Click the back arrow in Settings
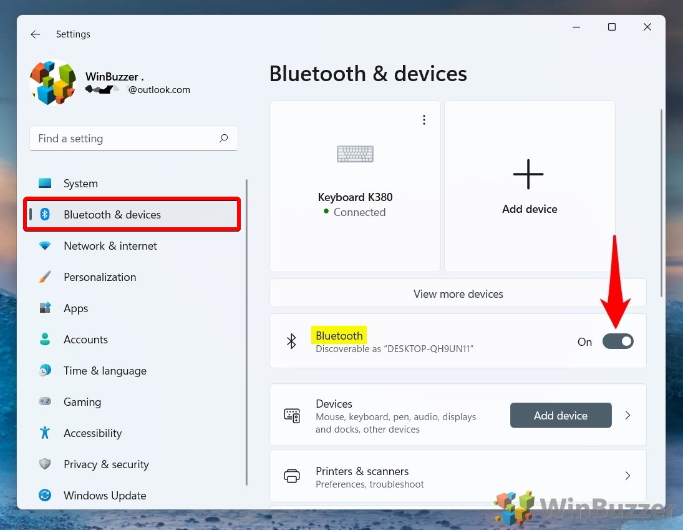This screenshot has width=683, height=530. pos(36,34)
